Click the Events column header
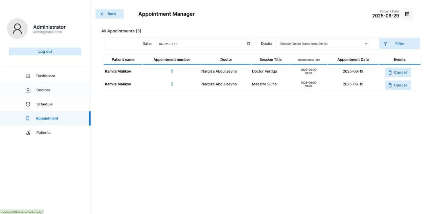433x214 pixels. tap(400, 59)
